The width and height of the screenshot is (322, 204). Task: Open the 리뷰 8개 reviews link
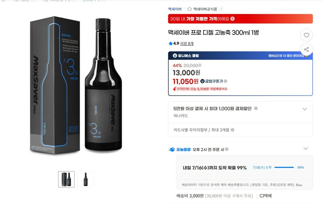click(187, 43)
